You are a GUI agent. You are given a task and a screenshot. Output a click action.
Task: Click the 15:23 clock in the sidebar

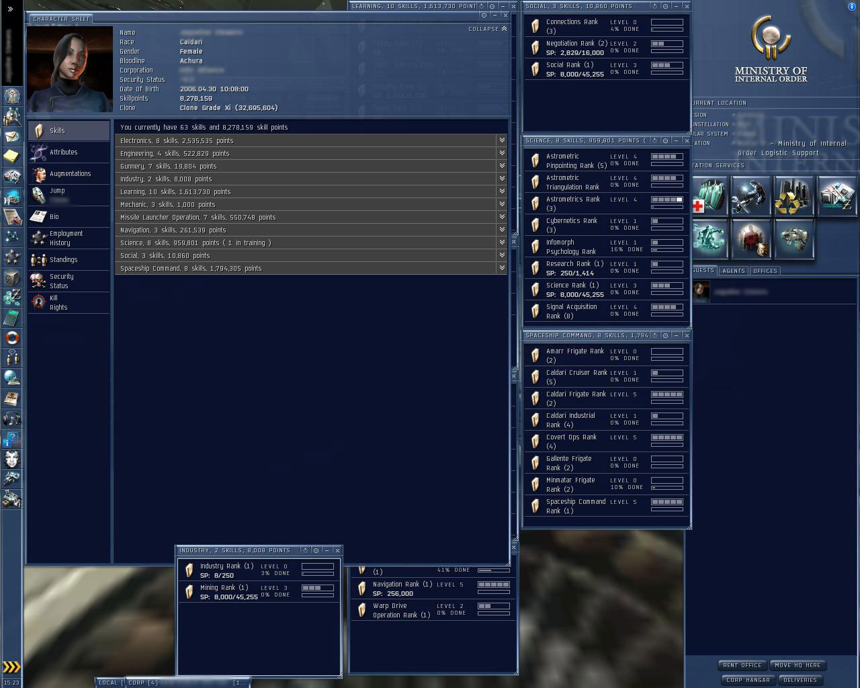(x=11, y=683)
